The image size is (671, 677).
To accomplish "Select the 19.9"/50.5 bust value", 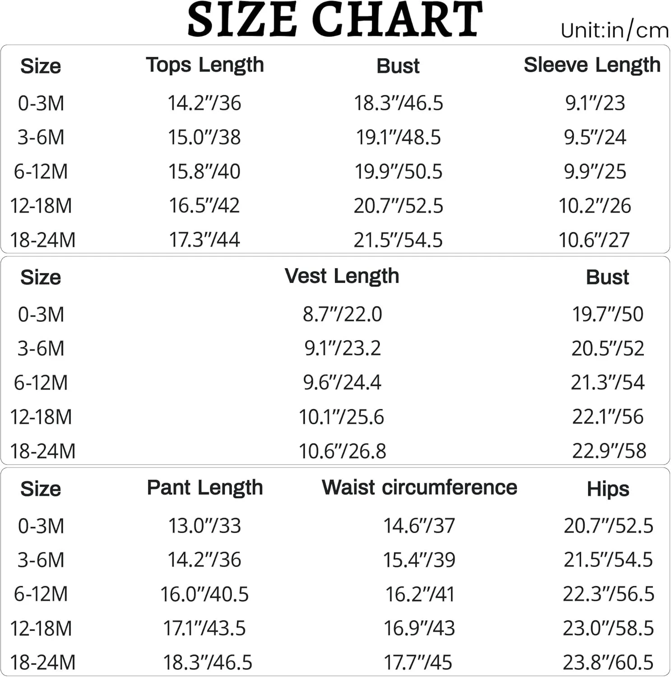I will [x=398, y=172].
